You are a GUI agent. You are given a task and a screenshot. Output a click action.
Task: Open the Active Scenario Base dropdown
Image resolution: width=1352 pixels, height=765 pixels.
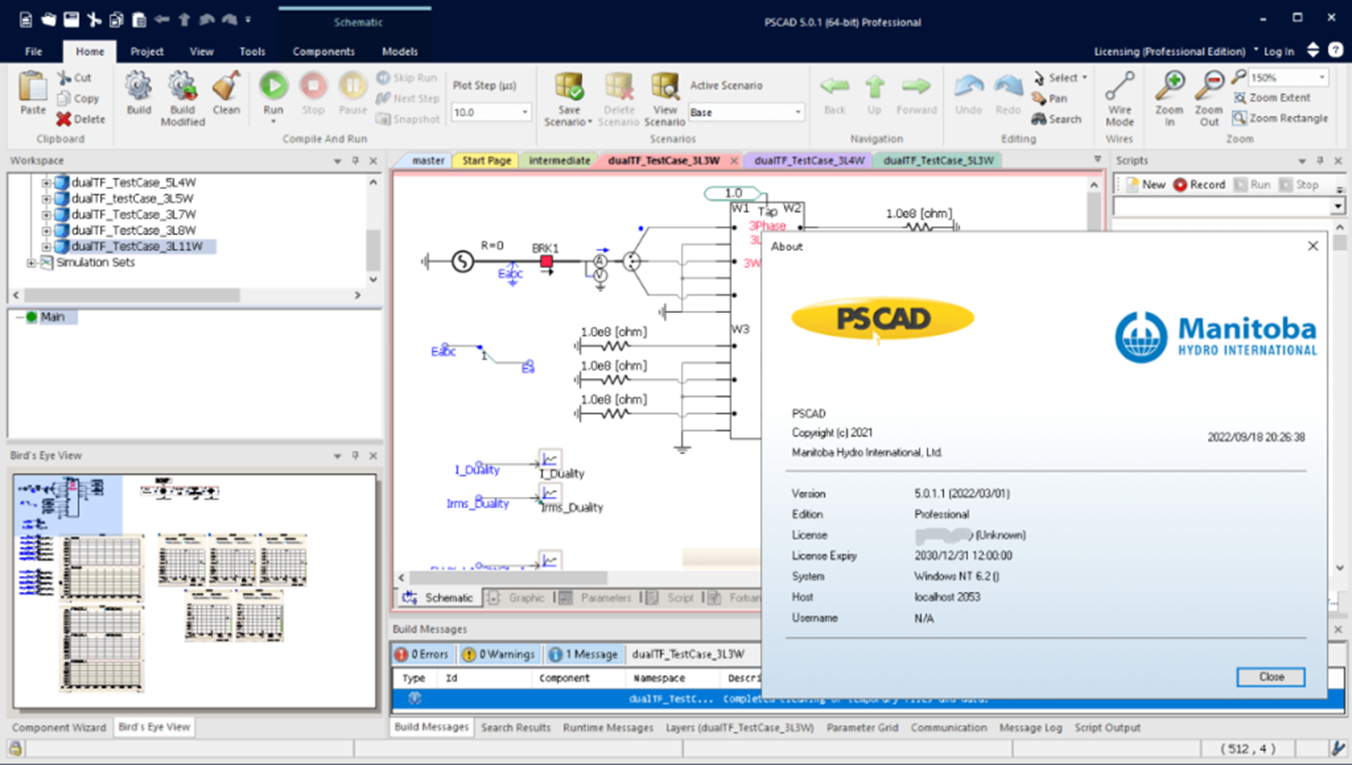pos(797,112)
